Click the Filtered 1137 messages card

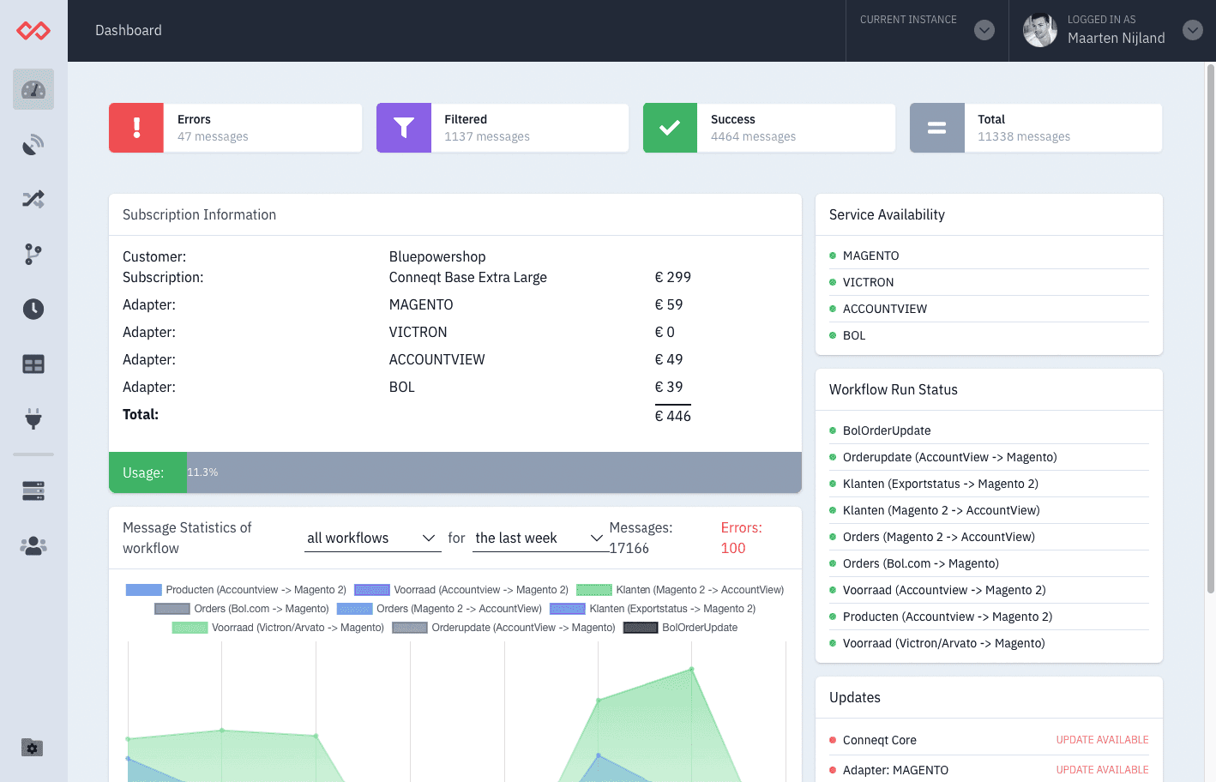click(x=503, y=128)
